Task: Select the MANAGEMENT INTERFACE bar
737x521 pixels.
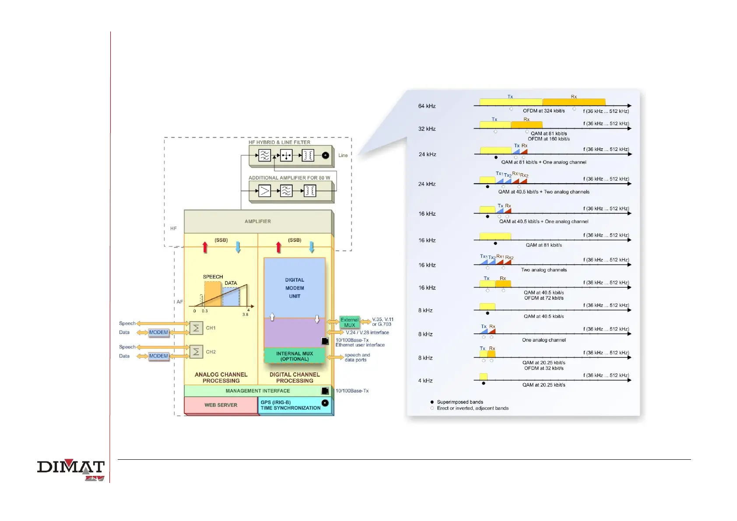Action: [258, 391]
